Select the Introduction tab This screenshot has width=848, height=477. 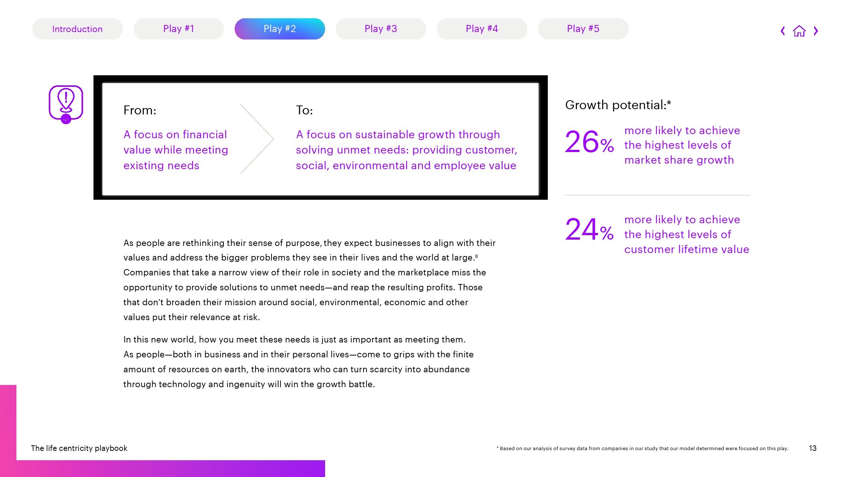pos(77,29)
